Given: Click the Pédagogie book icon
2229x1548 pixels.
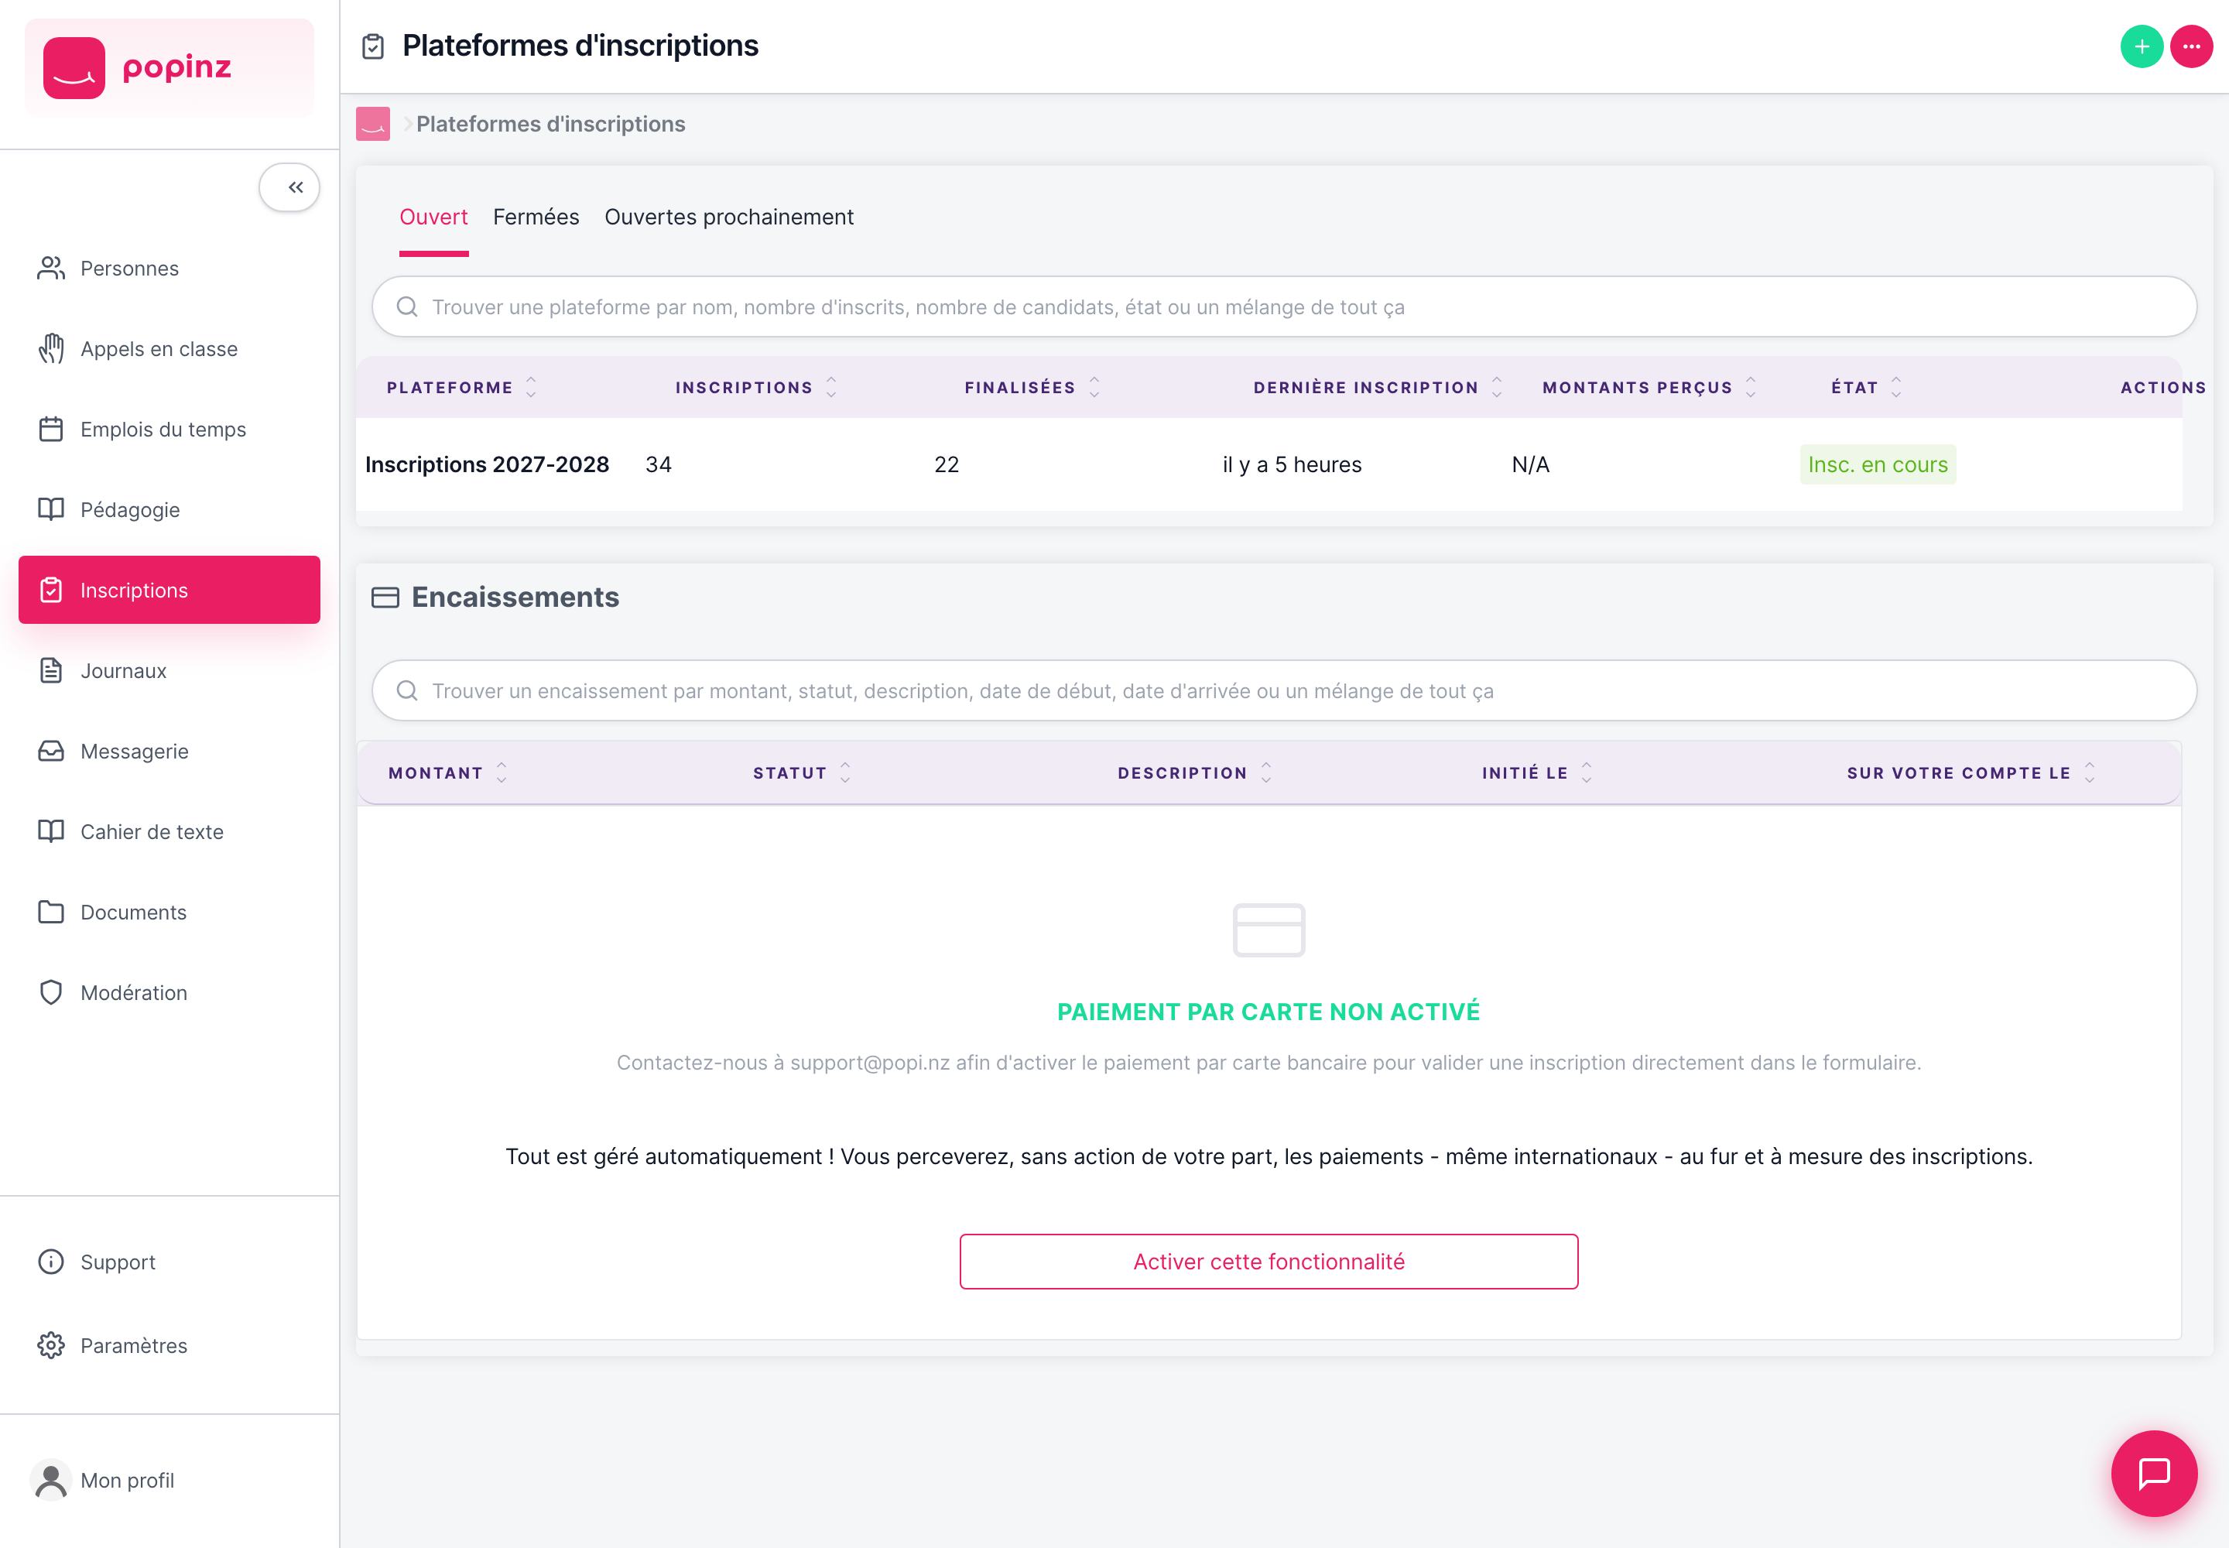Looking at the screenshot, I should click(50, 509).
